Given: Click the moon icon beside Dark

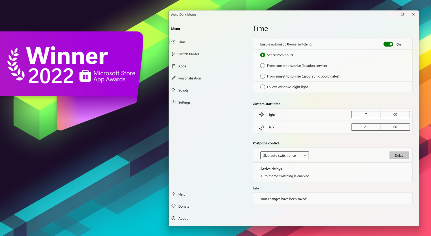Looking at the screenshot, I should point(262,127).
